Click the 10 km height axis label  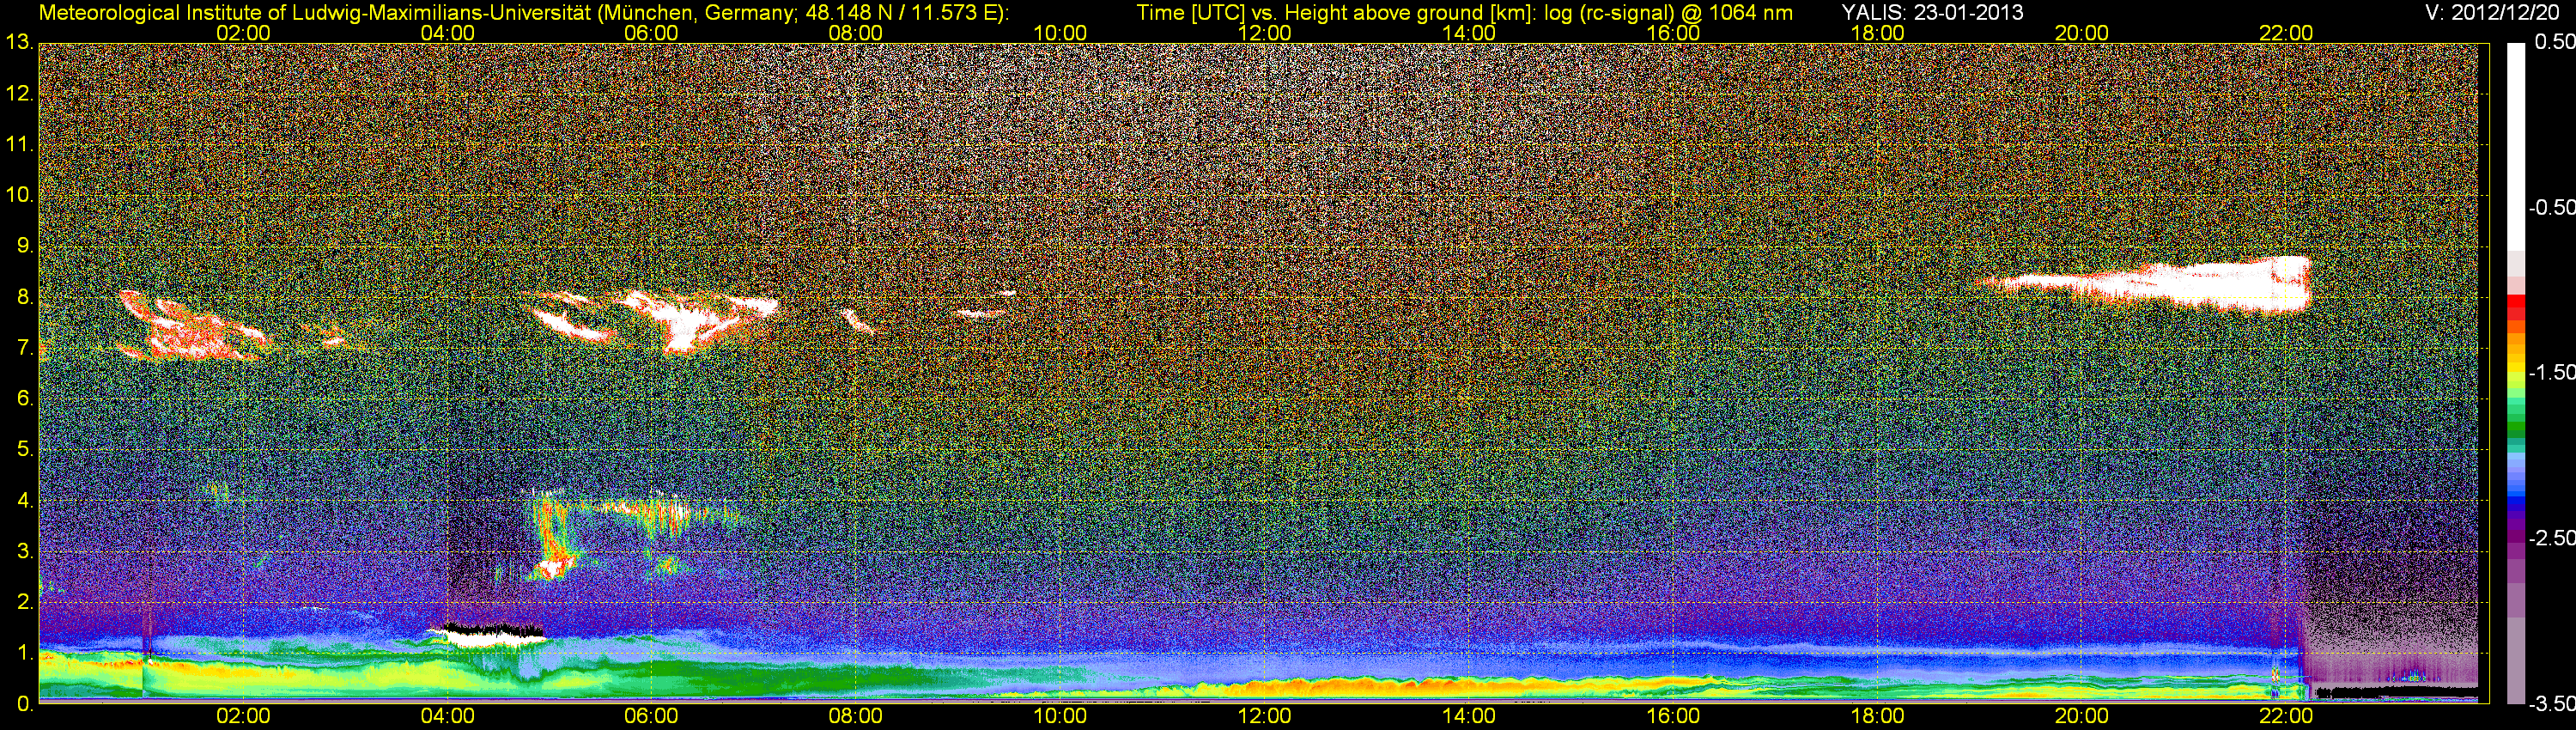coord(19,195)
